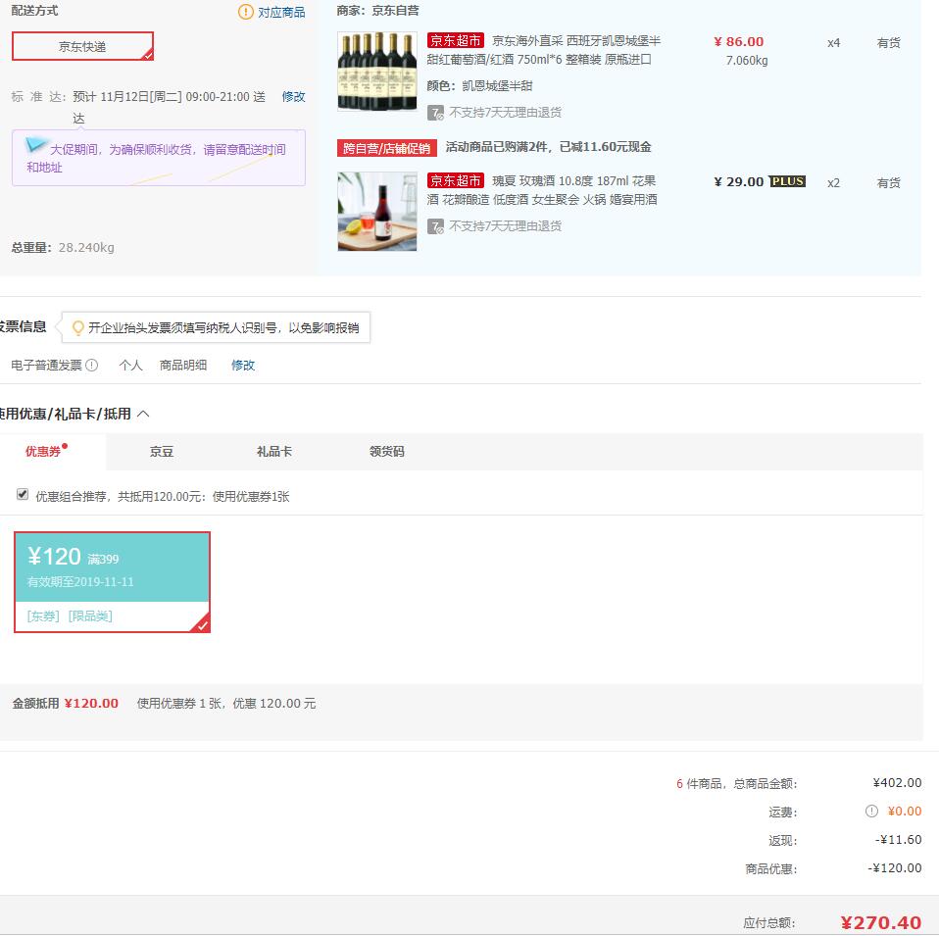Open the 瑰夏 玫瑰酒 product title link

pyautogui.click(x=543, y=190)
